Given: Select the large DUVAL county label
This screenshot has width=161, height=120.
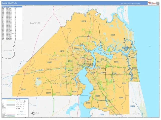Looking at the screenshot, I should (x=53, y=59).
